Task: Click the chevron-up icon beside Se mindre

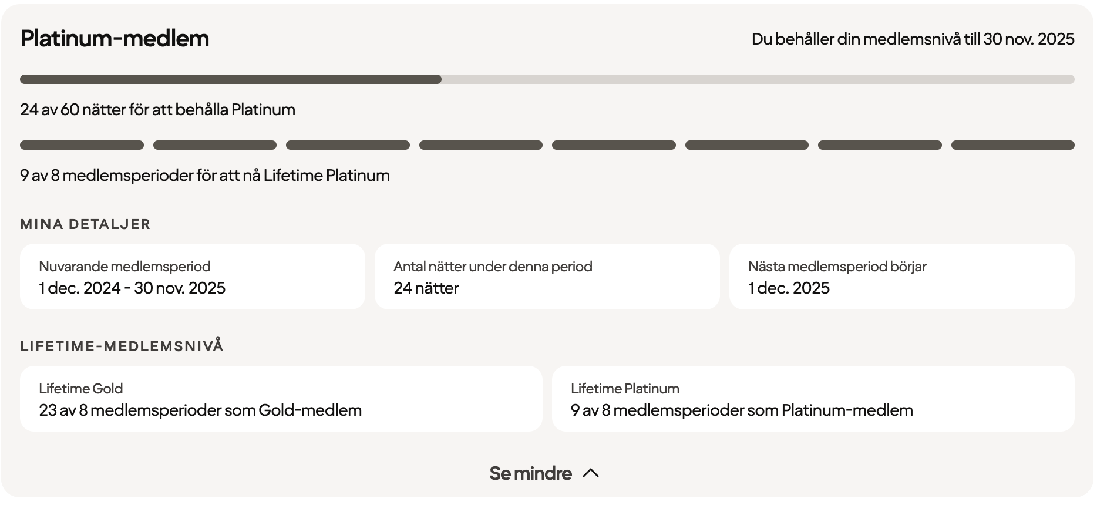Action: pos(591,473)
